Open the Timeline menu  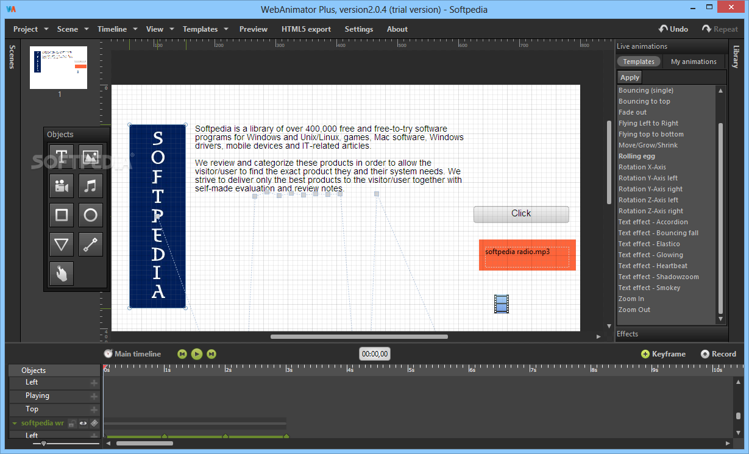tap(117, 29)
